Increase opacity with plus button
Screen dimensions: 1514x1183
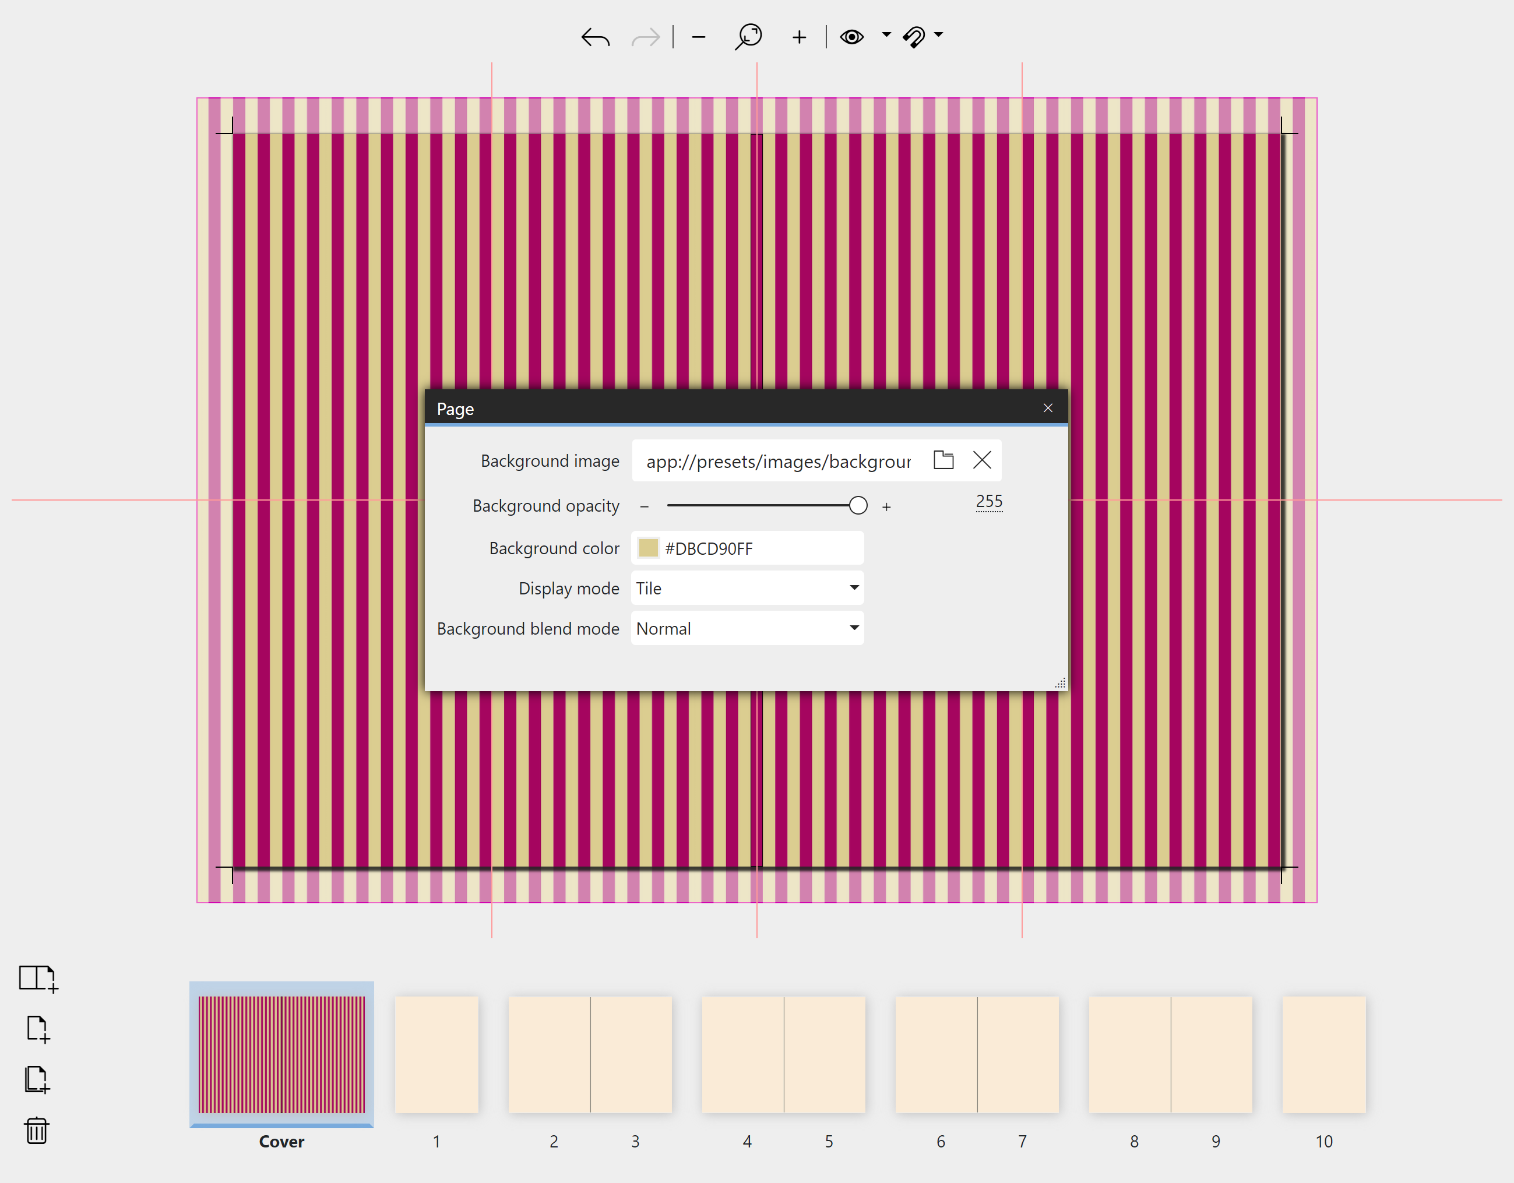[886, 506]
